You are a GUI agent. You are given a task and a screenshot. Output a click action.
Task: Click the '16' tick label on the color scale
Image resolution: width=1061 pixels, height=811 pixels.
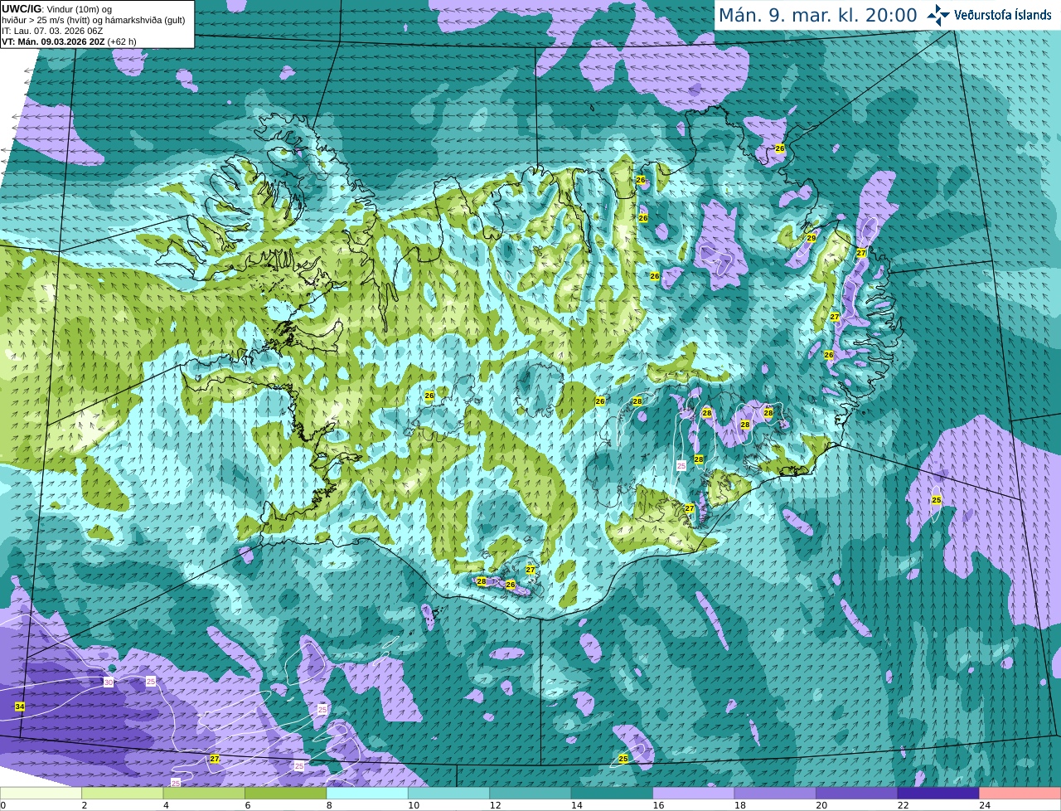pos(658,805)
